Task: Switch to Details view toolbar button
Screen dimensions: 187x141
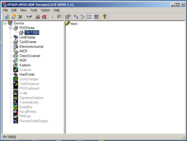Action: tap(96, 17)
